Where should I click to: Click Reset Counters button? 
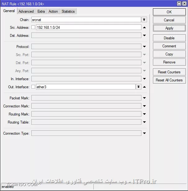coord(169,72)
